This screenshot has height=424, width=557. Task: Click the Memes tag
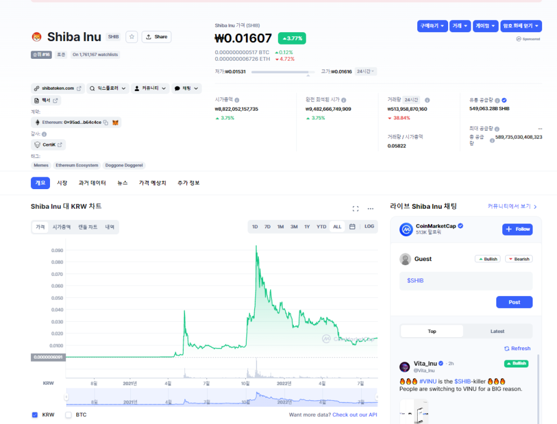[41, 165]
